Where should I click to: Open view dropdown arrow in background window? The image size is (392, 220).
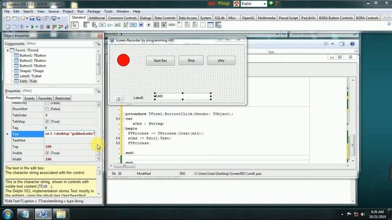point(332,44)
